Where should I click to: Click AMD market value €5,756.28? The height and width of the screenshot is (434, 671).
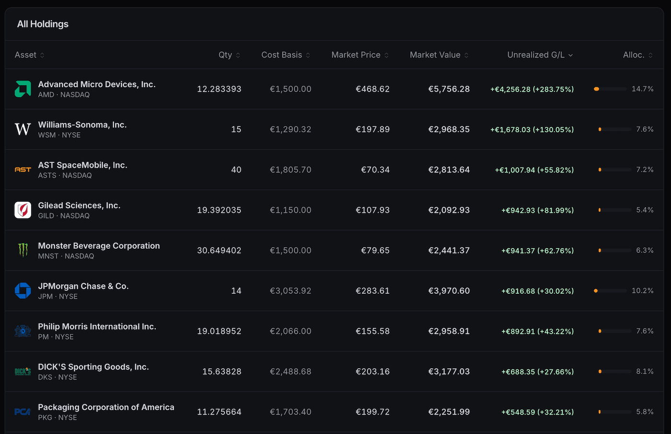[449, 89]
